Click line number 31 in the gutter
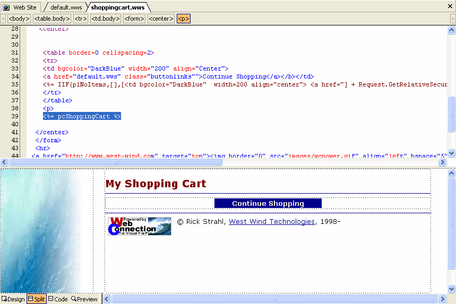 pyautogui.click(x=14, y=53)
